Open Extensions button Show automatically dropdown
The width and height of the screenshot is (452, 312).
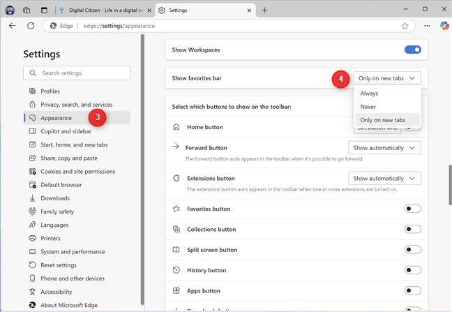384,178
